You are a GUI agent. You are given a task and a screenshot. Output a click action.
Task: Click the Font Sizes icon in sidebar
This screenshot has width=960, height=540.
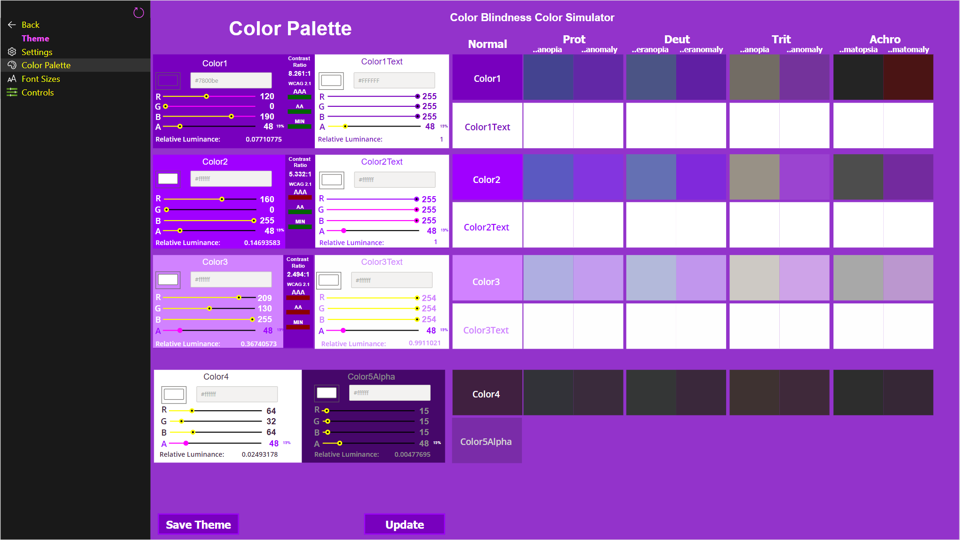(x=12, y=79)
